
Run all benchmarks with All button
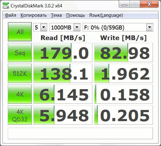tap(20, 32)
